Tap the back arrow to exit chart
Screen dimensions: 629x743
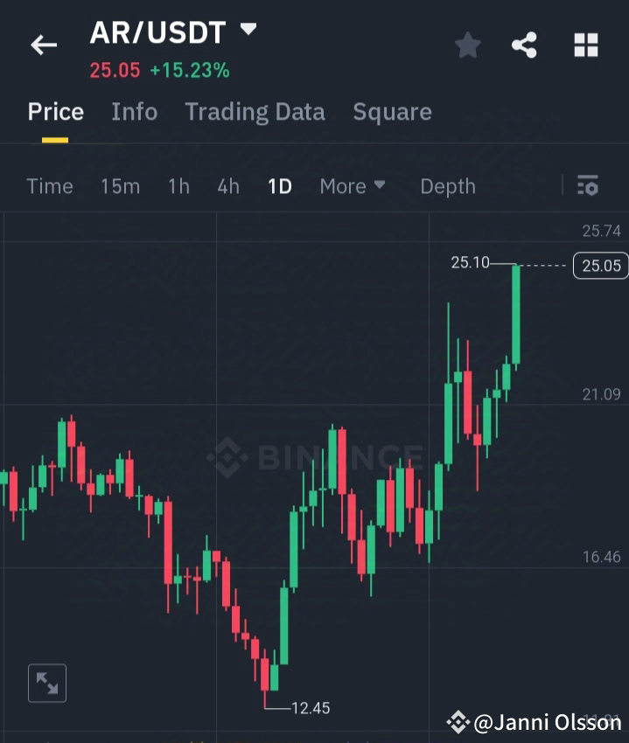click(x=44, y=45)
